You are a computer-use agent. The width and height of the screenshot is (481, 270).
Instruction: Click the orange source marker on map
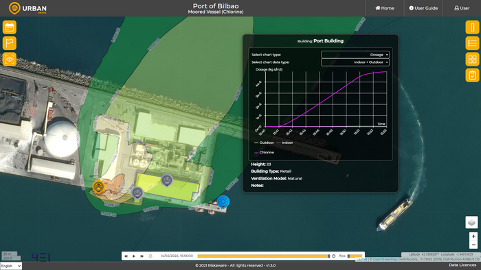[x=98, y=187]
